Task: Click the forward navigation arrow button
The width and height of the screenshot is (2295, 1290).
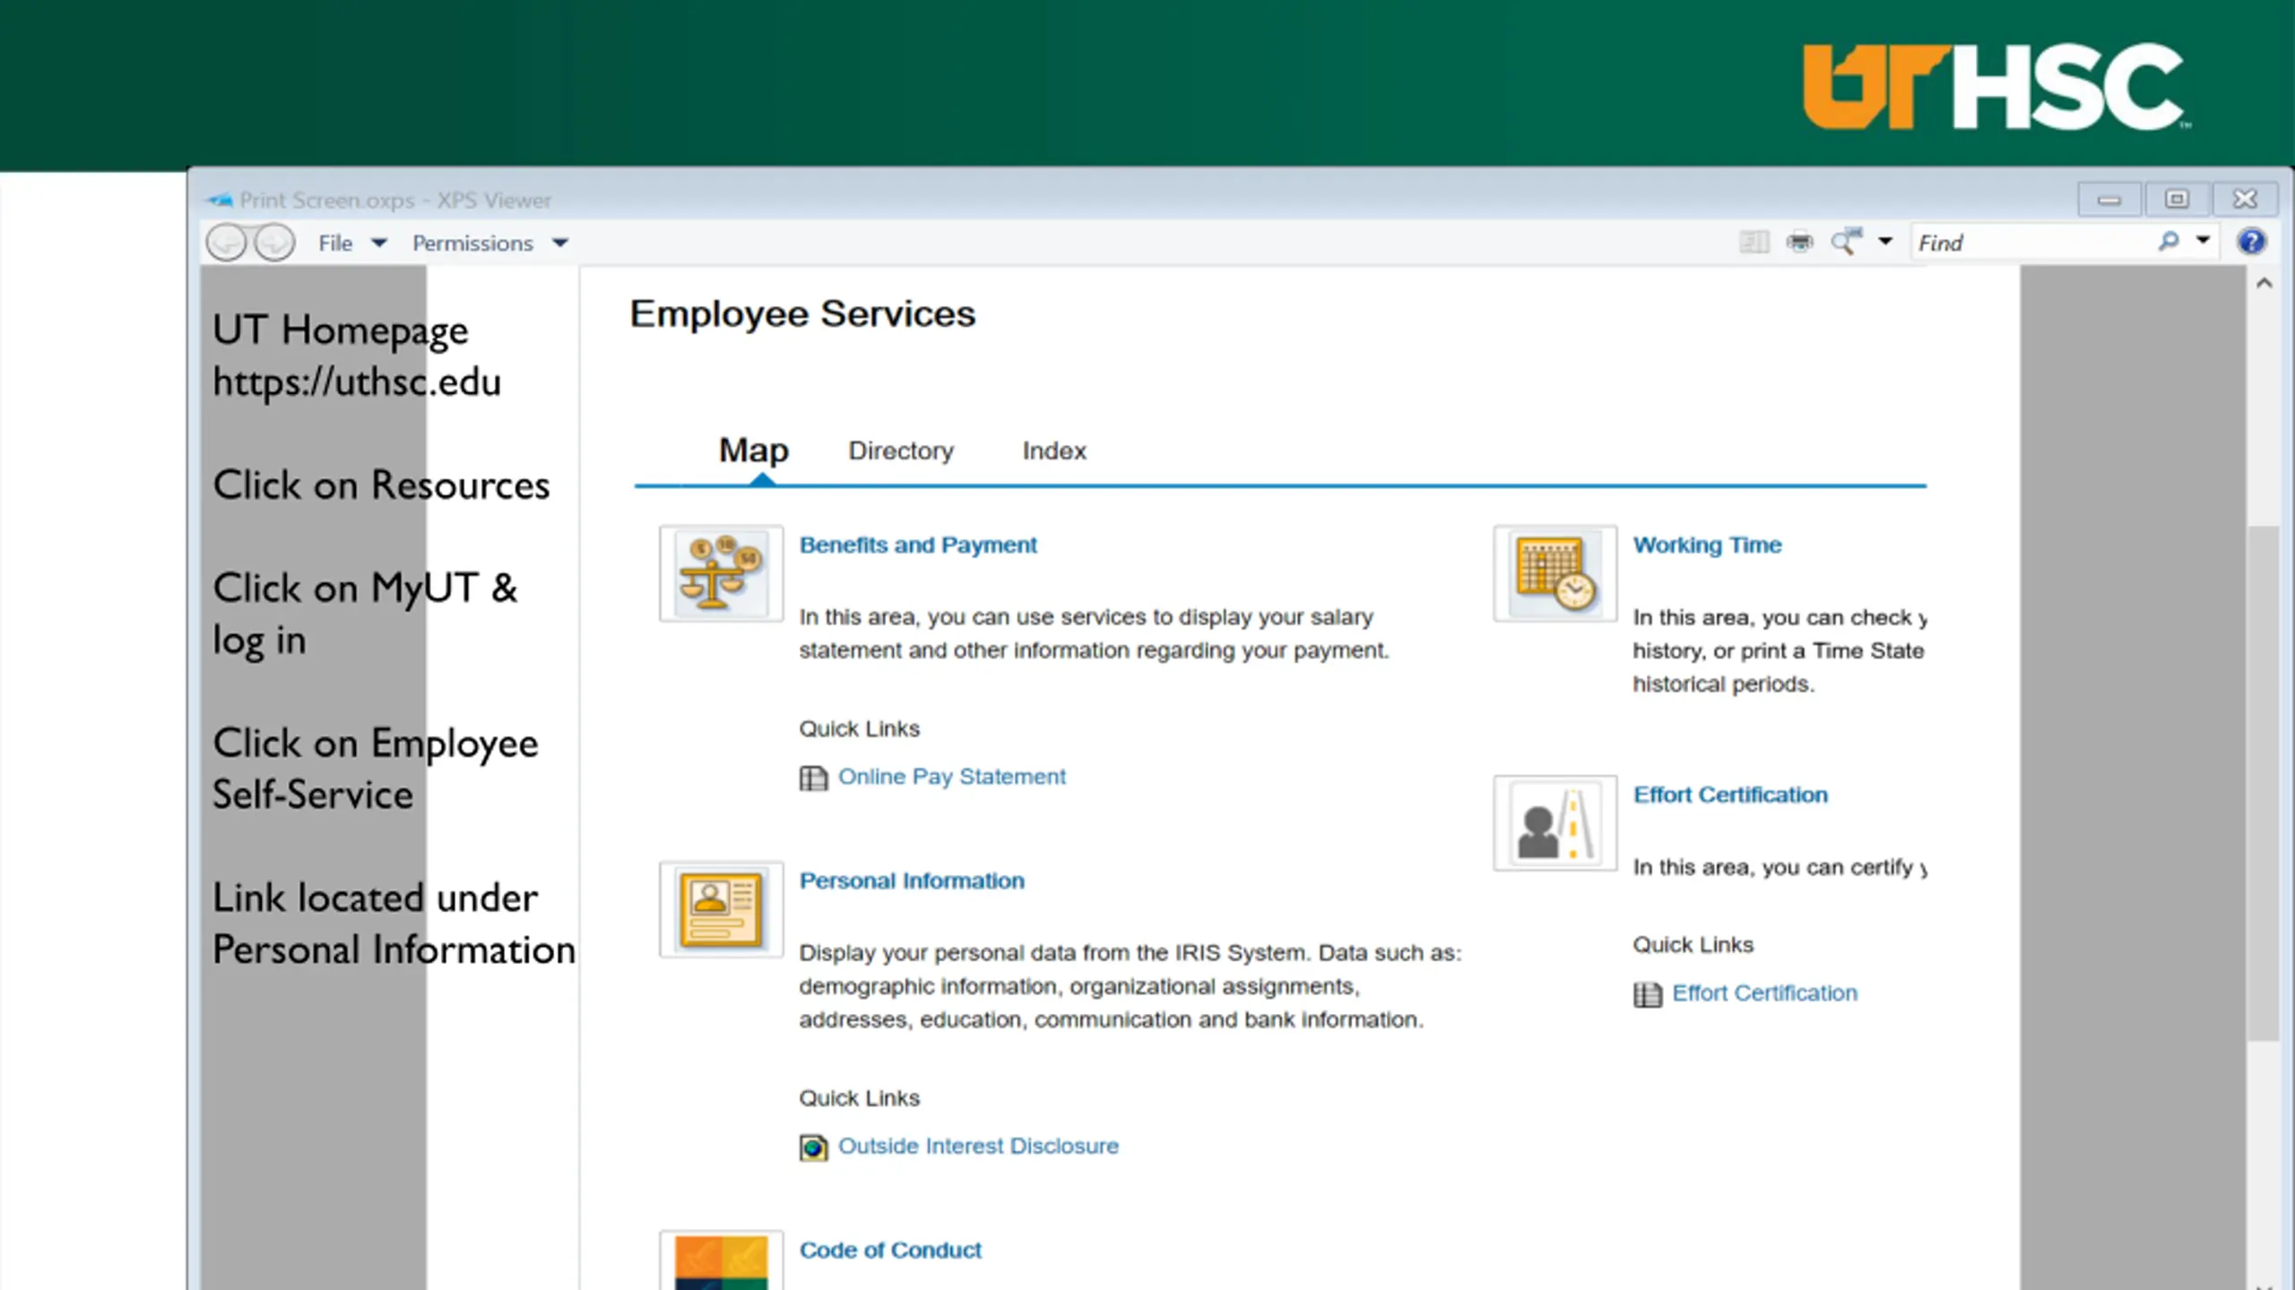Action: click(x=274, y=243)
